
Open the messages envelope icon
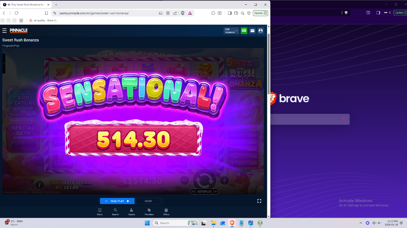(x=252, y=31)
